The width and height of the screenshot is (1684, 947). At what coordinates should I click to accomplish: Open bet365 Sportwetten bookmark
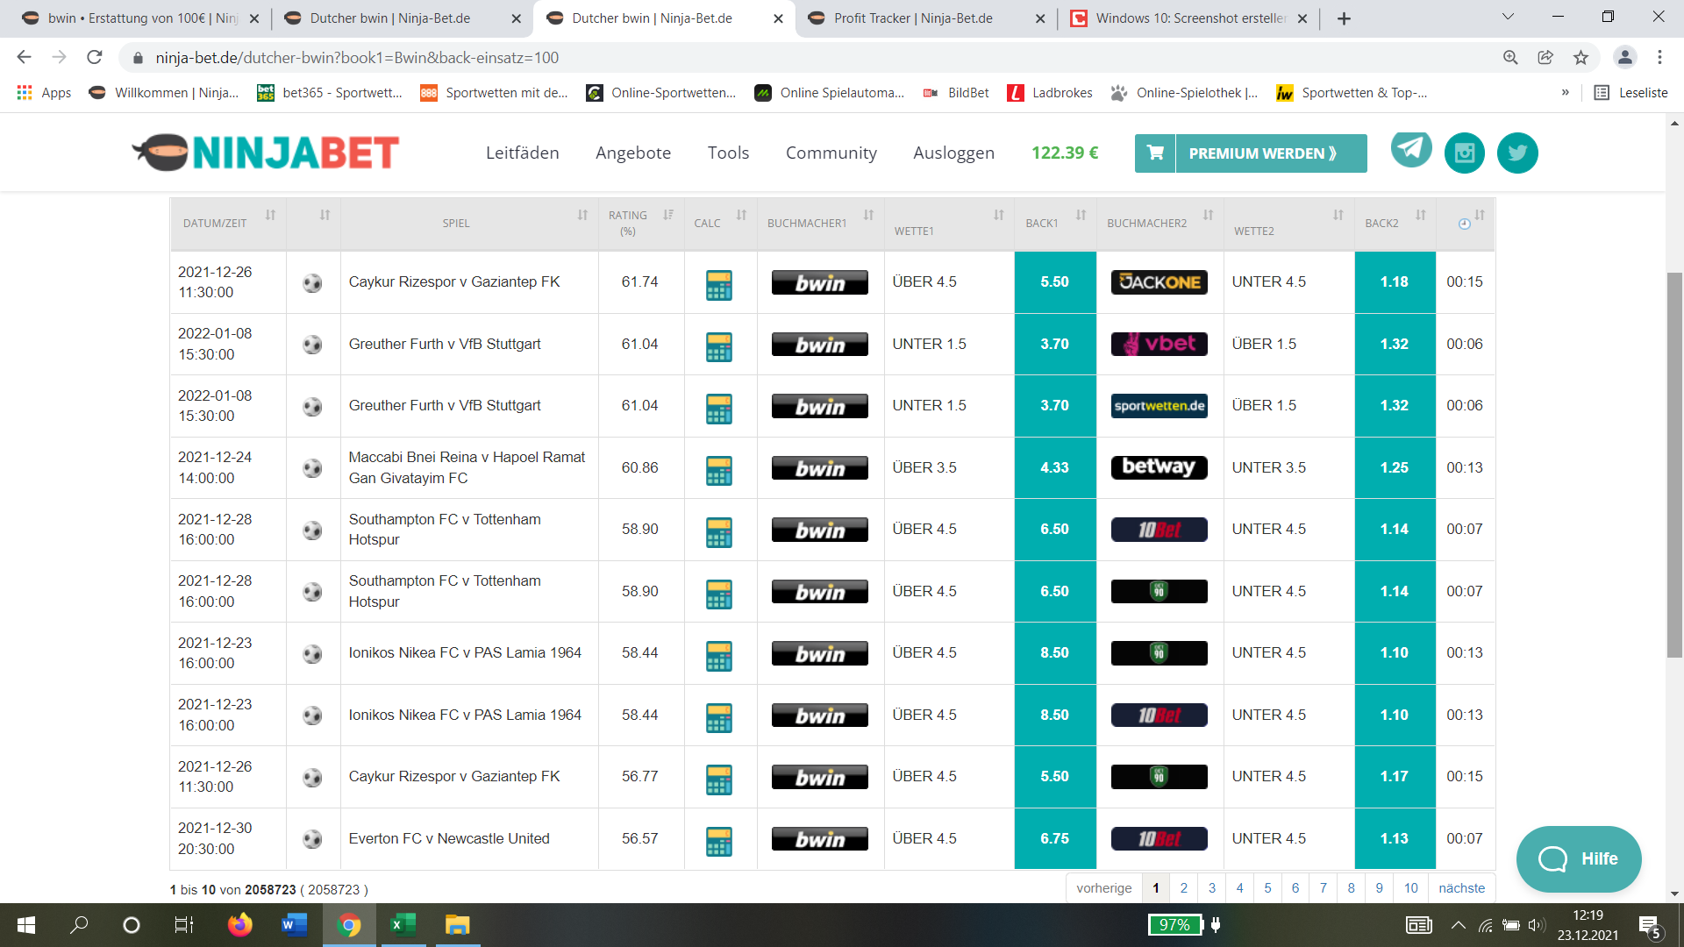pyautogui.click(x=329, y=93)
